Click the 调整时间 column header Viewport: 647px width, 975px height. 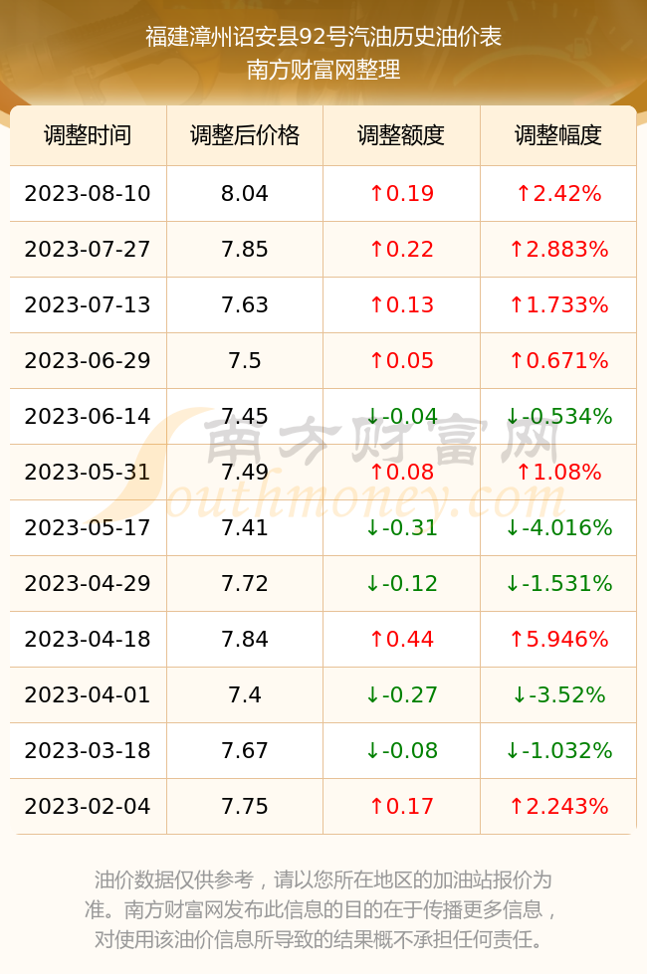click(x=88, y=135)
